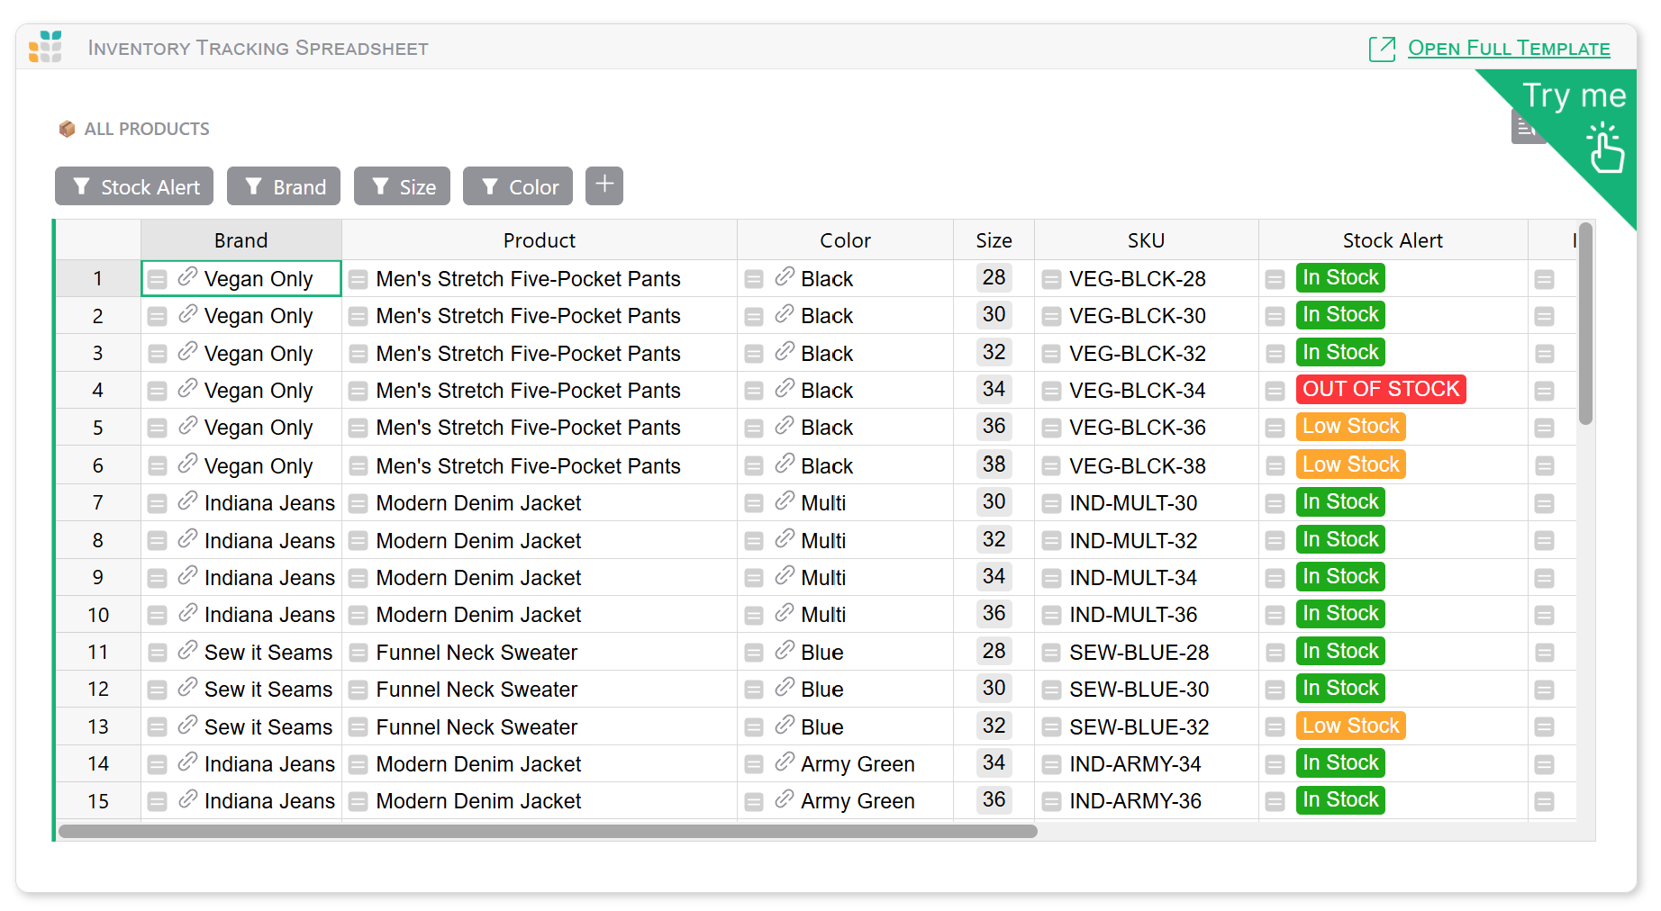The image size is (1661, 911).
Task: Select row number 3
Action: coord(98,354)
